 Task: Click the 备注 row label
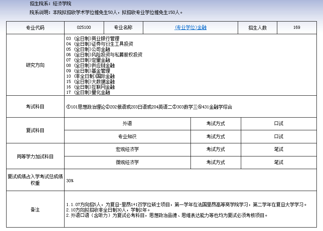[x=35, y=209]
